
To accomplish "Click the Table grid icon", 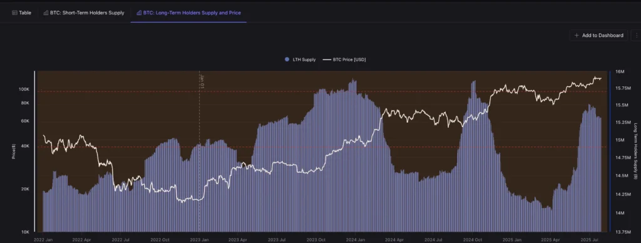I will click(15, 13).
